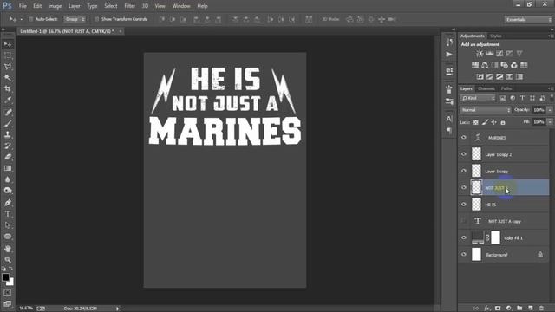Switch to the Styles tab
This screenshot has width=555, height=312.
[x=495, y=36]
